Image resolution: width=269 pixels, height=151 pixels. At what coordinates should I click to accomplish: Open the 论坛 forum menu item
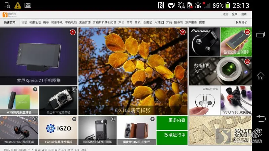point(24,23)
